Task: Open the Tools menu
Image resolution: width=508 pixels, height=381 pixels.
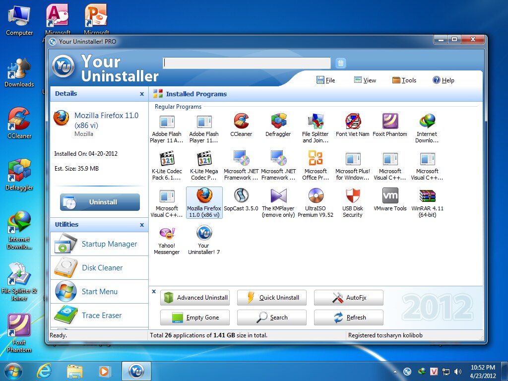Action: 404,80
